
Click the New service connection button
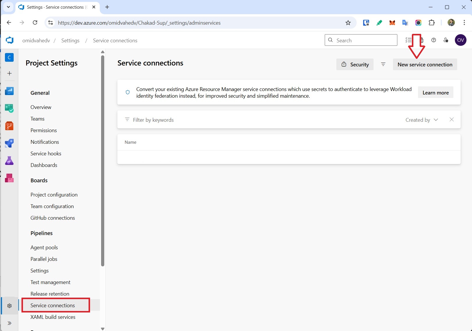425,64
